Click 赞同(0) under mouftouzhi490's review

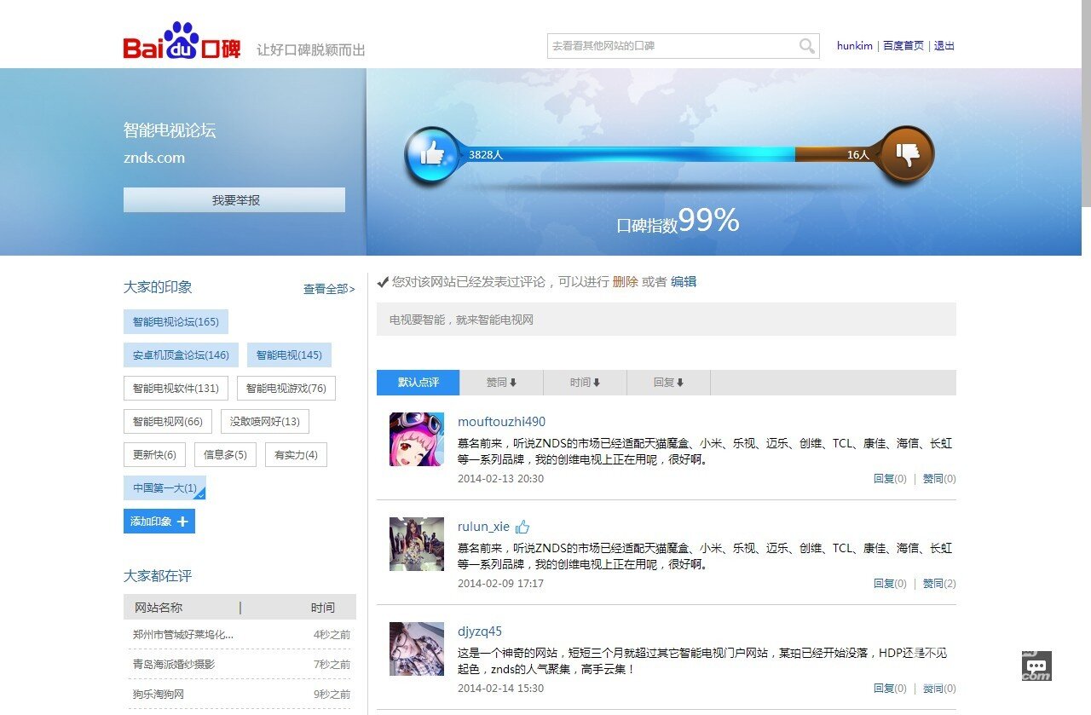939,479
